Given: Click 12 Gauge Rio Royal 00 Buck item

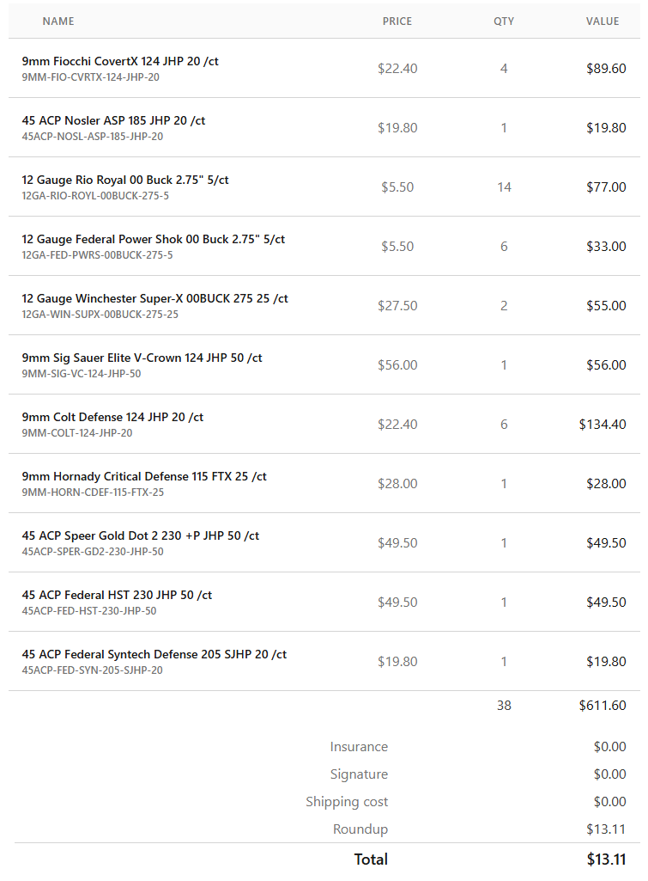Looking at the screenshot, I should click(125, 180).
